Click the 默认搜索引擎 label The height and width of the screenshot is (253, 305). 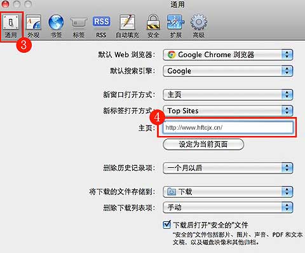tap(133, 71)
